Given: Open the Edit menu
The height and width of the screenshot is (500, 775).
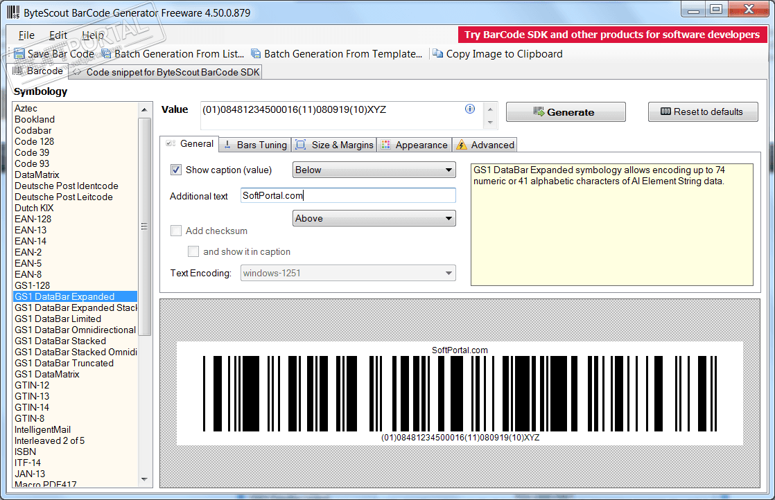Looking at the screenshot, I should click(58, 35).
